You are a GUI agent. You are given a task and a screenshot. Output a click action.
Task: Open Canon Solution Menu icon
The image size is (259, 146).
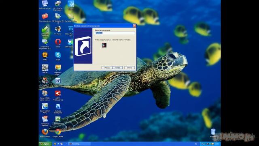(x=45, y=108)
